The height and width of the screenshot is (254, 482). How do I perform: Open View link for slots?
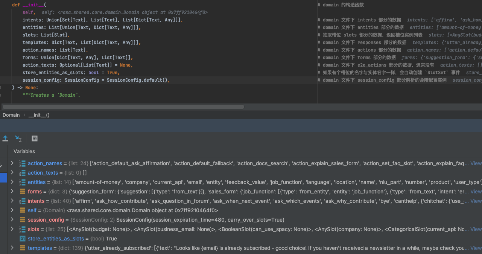(x=476, y=229)
